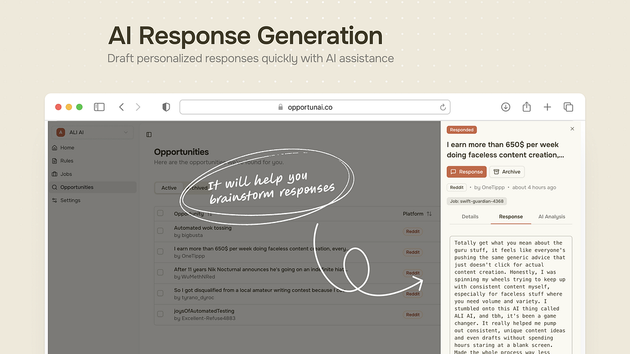Sort by the Platform column arrows

[429, 214]
